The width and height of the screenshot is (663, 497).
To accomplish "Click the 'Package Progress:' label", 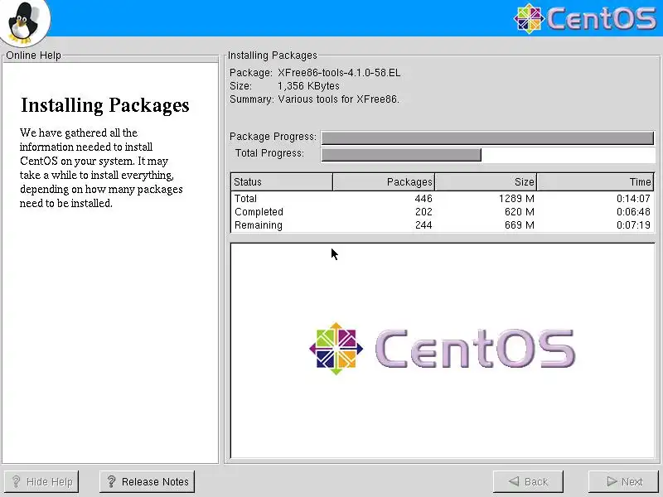I will click(x=273, y=137).
